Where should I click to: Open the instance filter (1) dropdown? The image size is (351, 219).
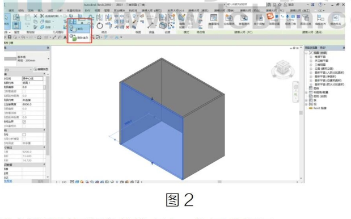coord(18,70)
